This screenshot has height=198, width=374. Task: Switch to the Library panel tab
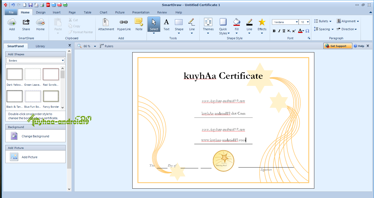point(40,46)
